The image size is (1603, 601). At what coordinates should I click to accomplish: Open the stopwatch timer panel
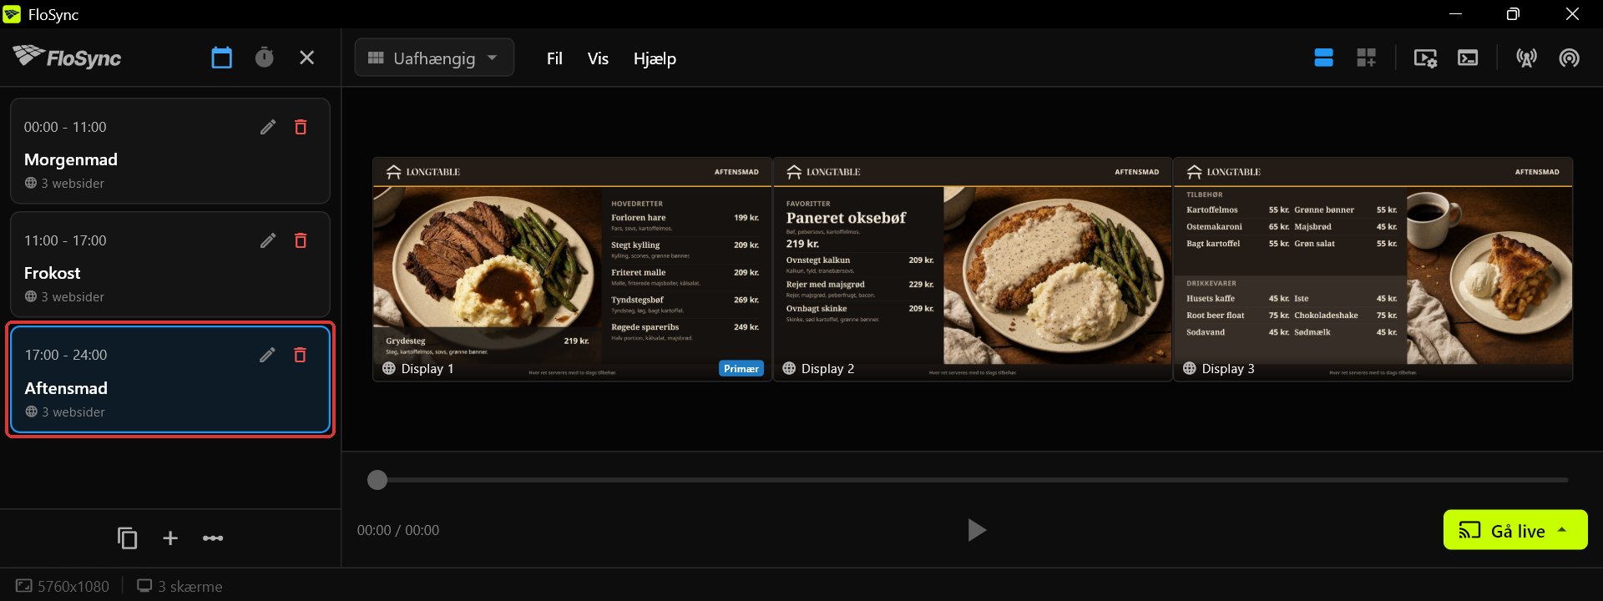(x=264, y=58)
